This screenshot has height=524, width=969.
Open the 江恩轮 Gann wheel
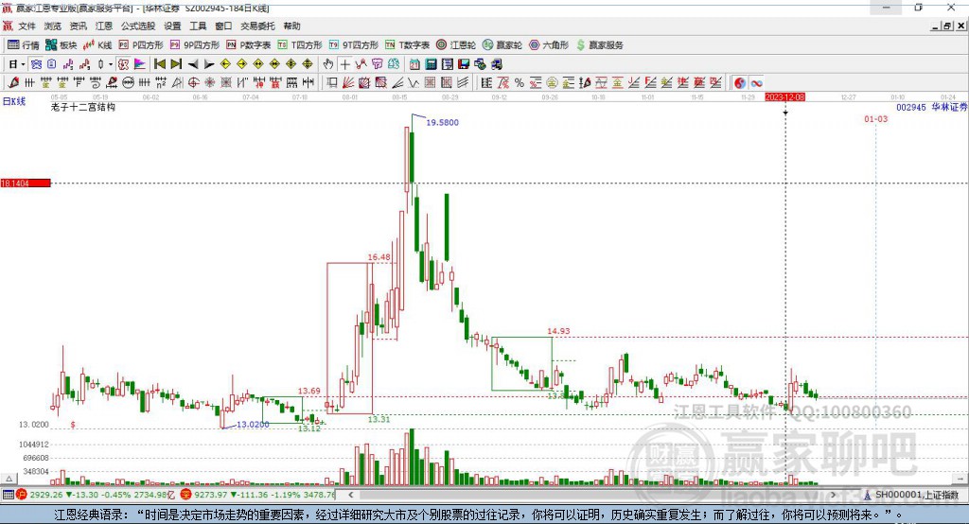456,45
